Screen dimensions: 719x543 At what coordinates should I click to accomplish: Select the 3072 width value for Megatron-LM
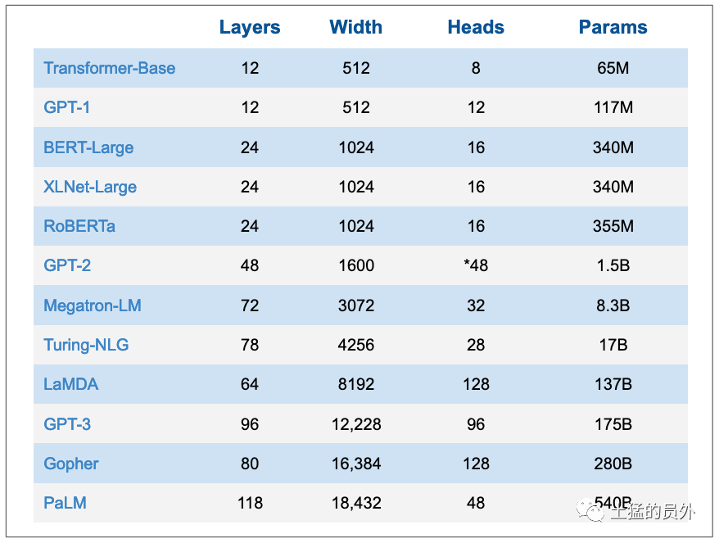tap(356, 305)
